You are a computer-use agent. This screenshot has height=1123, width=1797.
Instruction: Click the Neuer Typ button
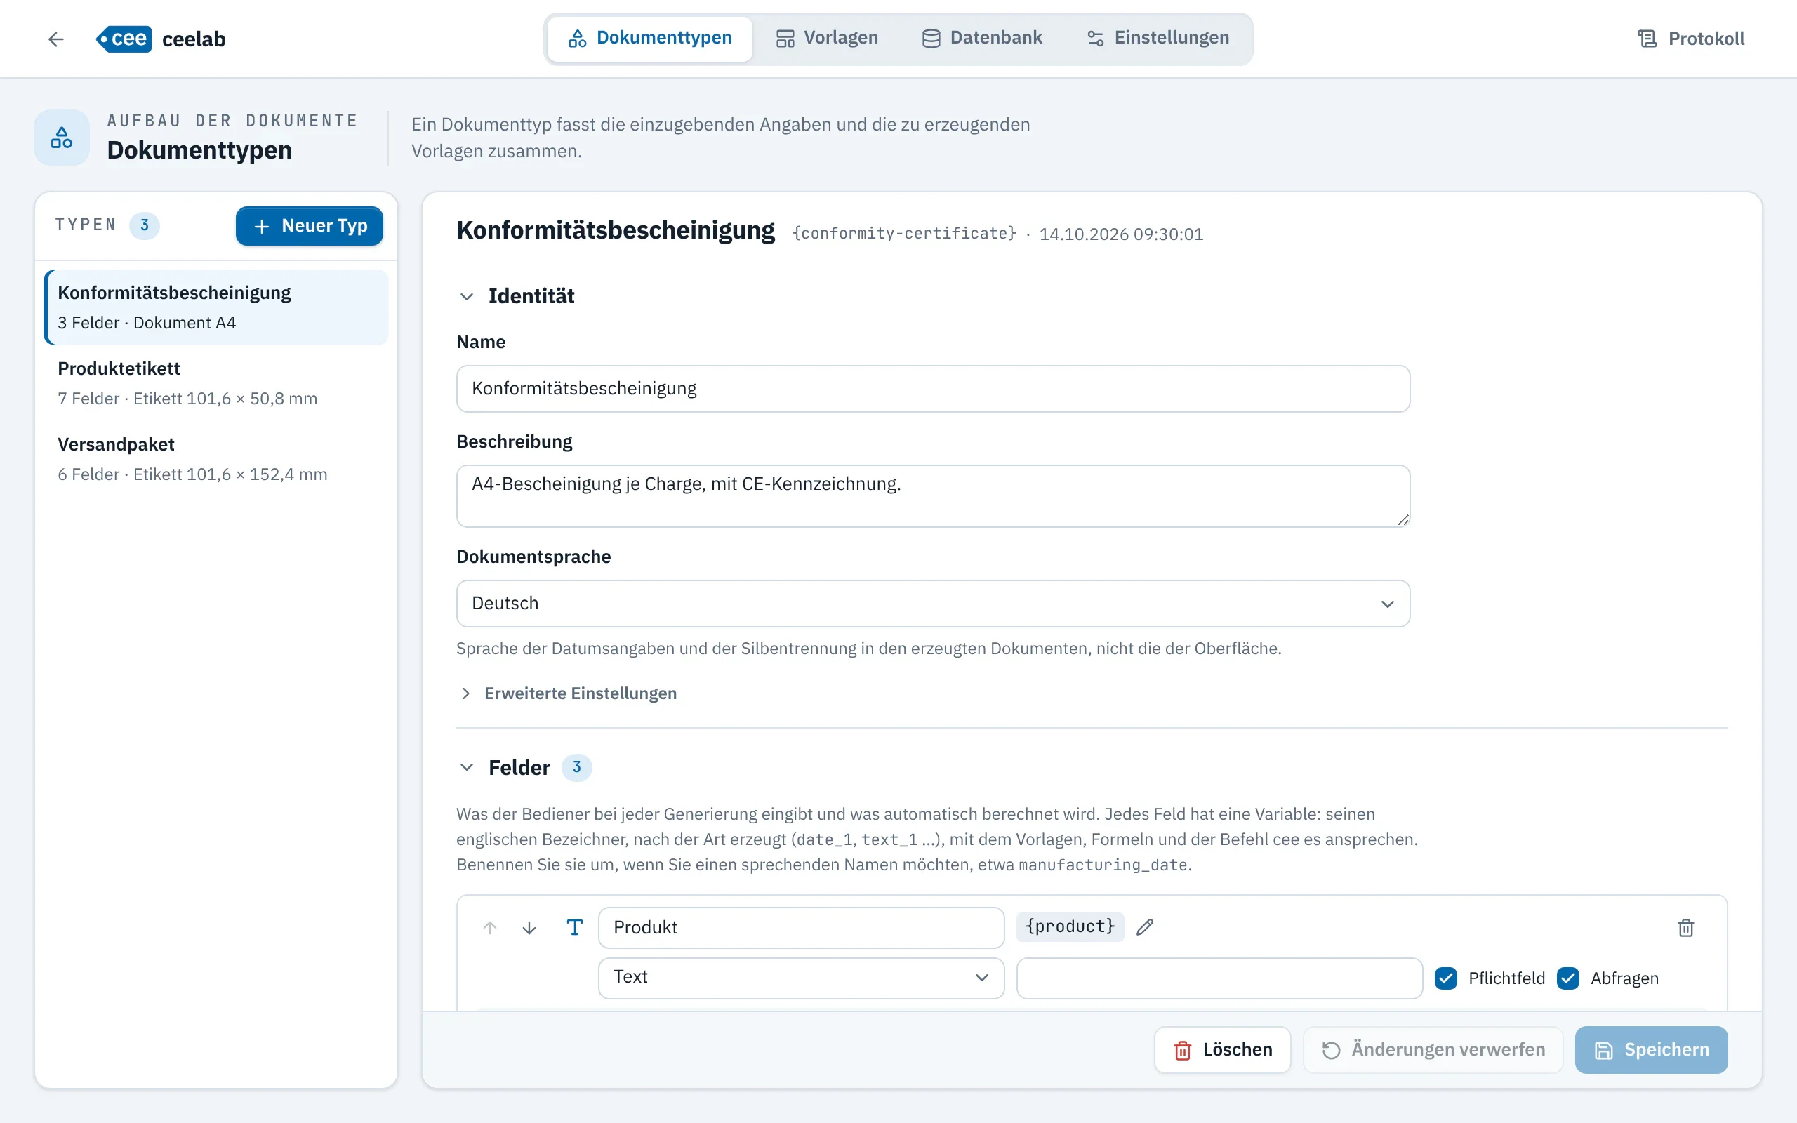310,225
